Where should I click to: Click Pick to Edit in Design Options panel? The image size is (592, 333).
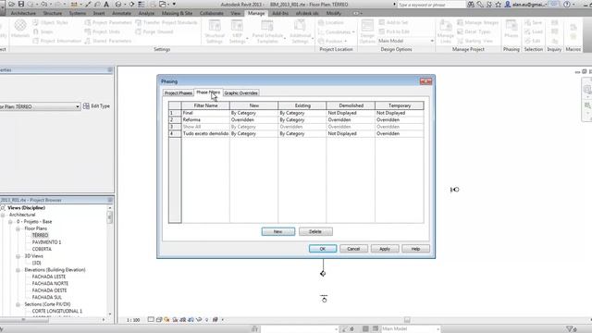coord(394,31)
